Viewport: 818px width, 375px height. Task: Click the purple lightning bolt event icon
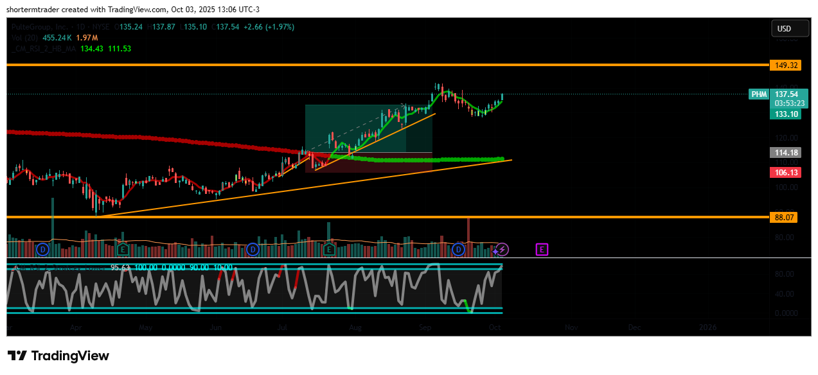pyautogui.click(x=502, y=249)
